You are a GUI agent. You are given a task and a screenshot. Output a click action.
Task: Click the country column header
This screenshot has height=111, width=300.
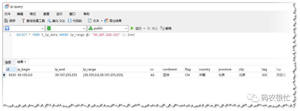[x=208, y=69]
